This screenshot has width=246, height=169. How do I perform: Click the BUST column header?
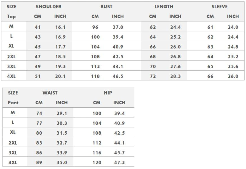click(x=106, y=7)
